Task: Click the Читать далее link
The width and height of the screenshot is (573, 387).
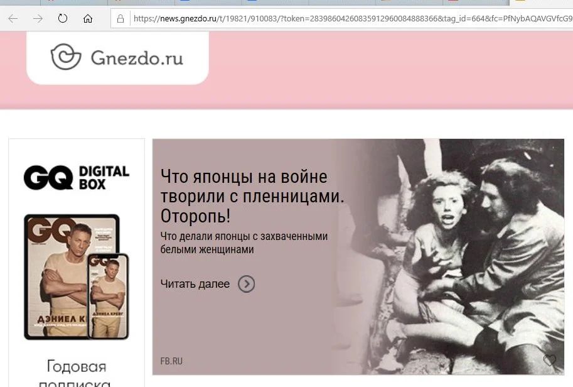Action: pyautogui.click(x=195, y=284)
